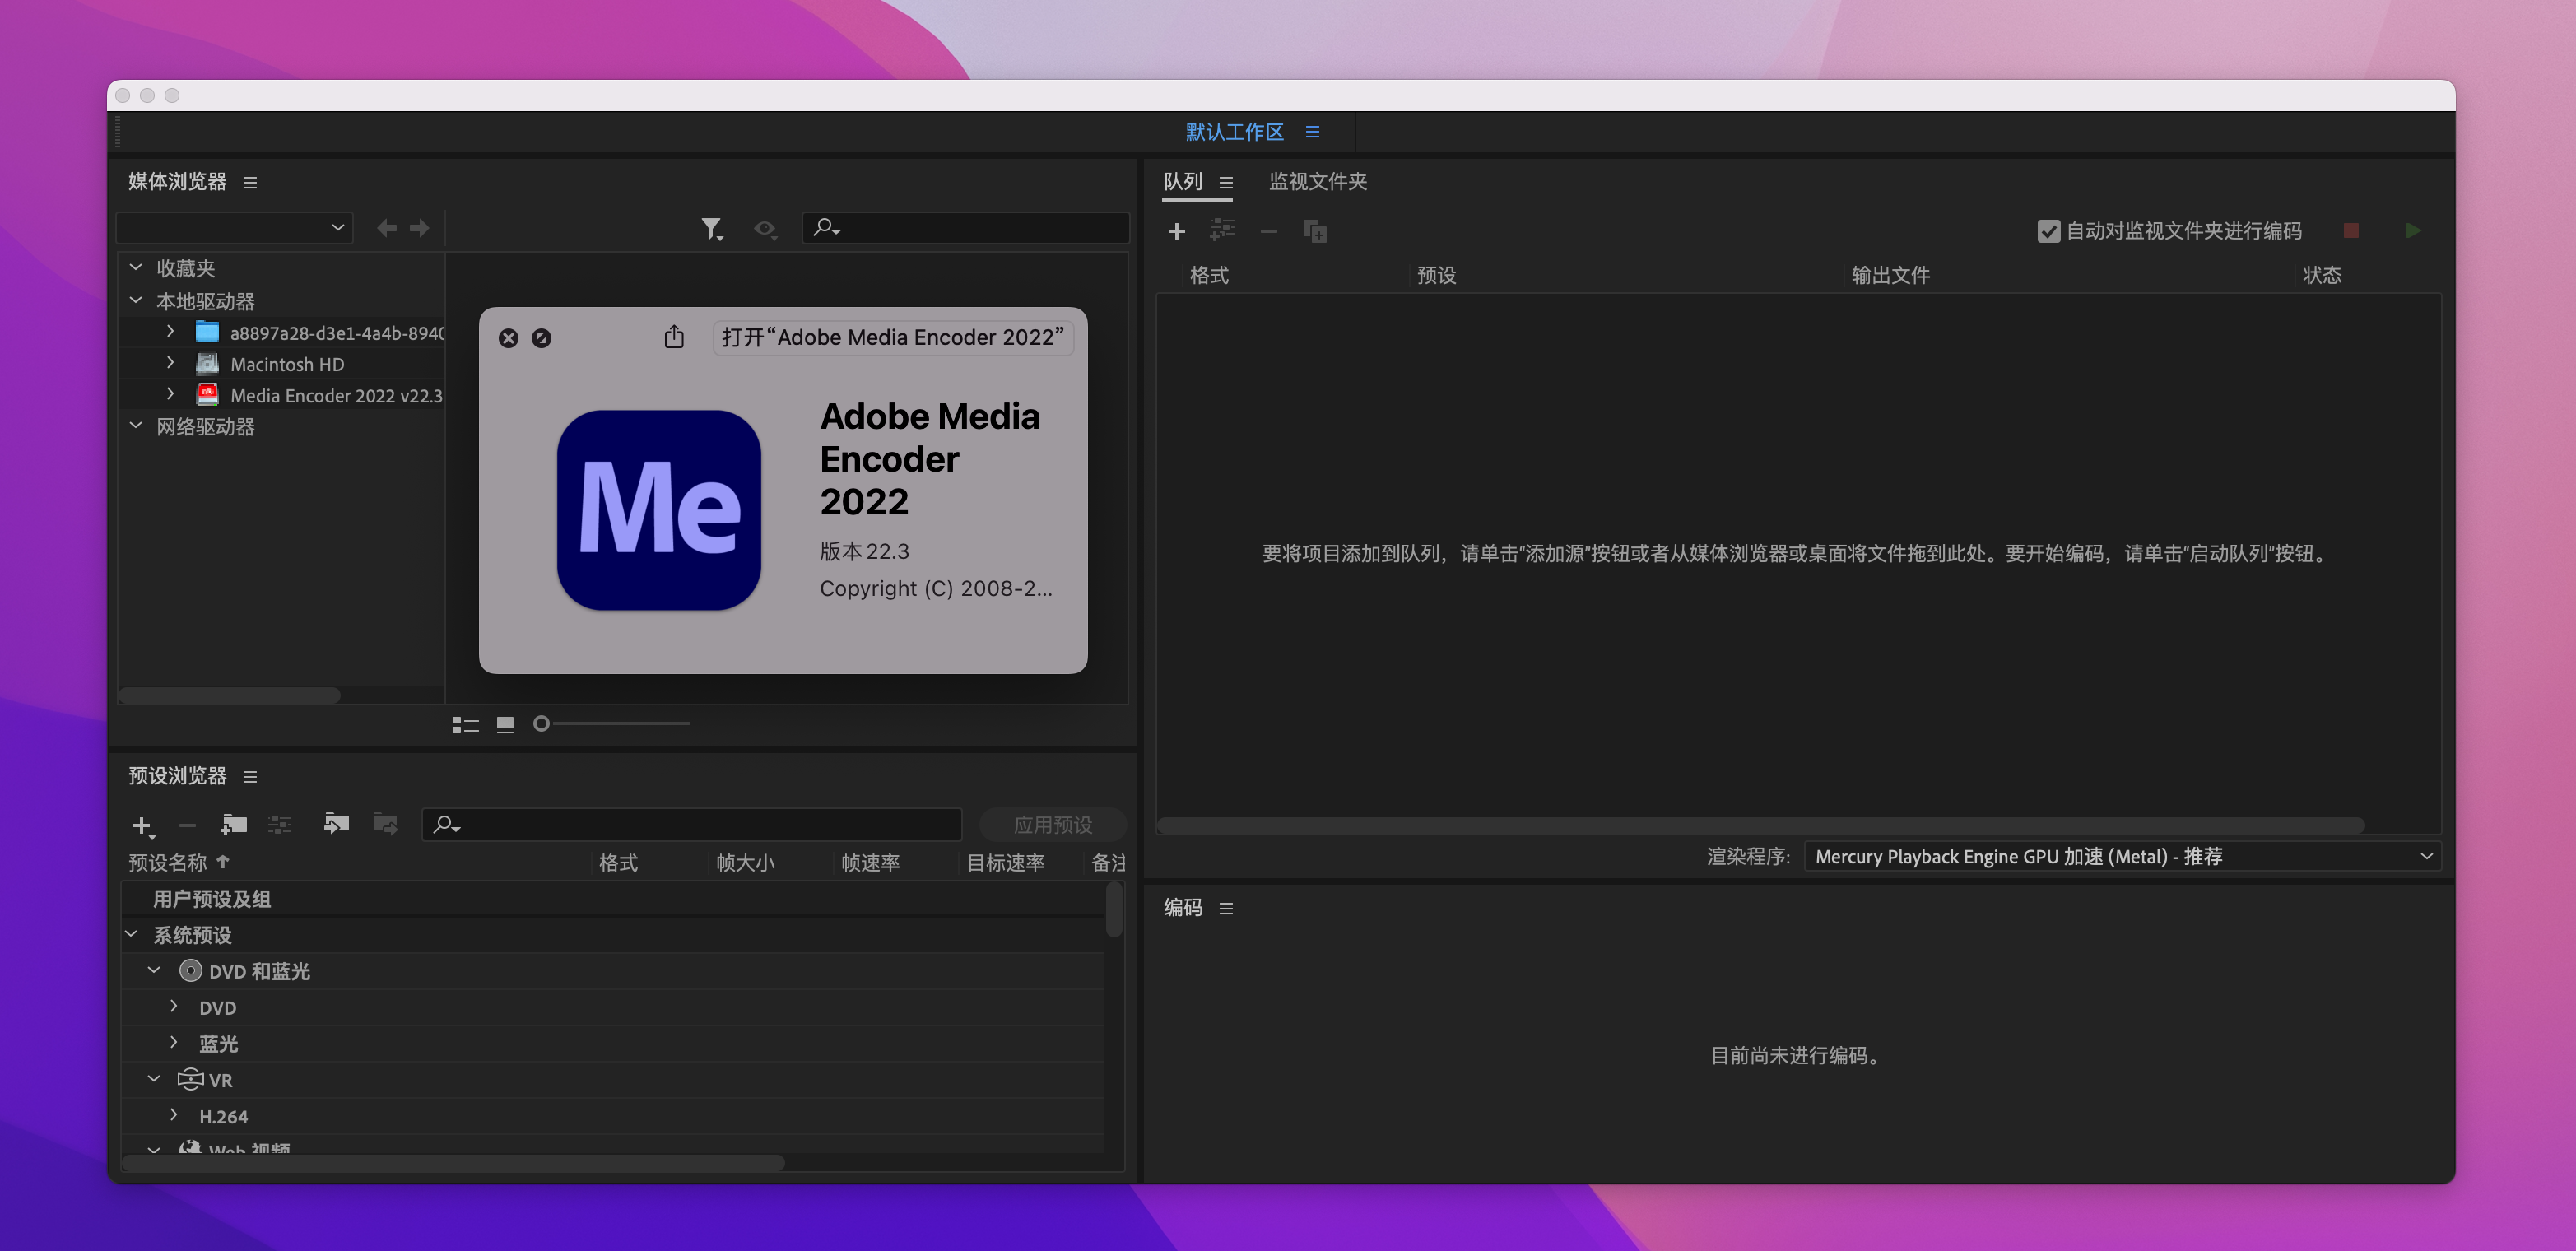
Task: Toggle auto-encode watch folders checkbox
Action: [2048, 231]
